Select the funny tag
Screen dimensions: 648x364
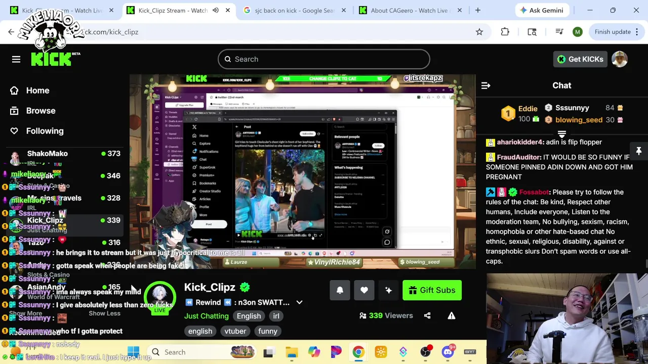click(267, 331)
